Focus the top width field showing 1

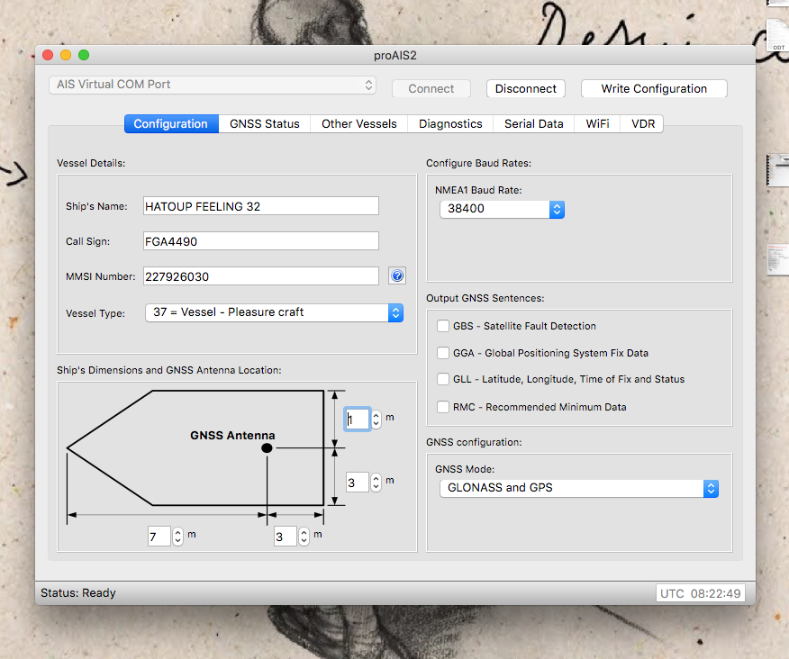pos(358,419)
